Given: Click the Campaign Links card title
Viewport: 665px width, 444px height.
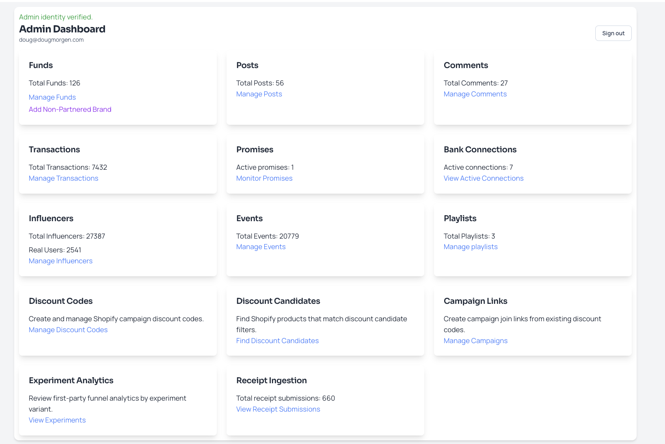Looking at the screenshot, I should [x=475, y=301].
